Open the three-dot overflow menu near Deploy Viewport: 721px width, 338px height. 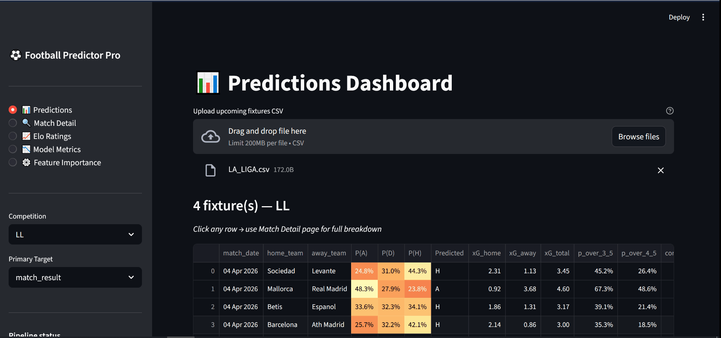tap(703, 17)
